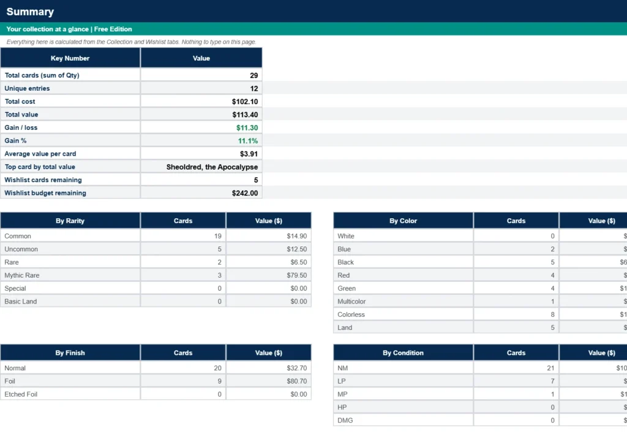Select the Wishlist budget remaining $242.00

click(x=201, y=193)
